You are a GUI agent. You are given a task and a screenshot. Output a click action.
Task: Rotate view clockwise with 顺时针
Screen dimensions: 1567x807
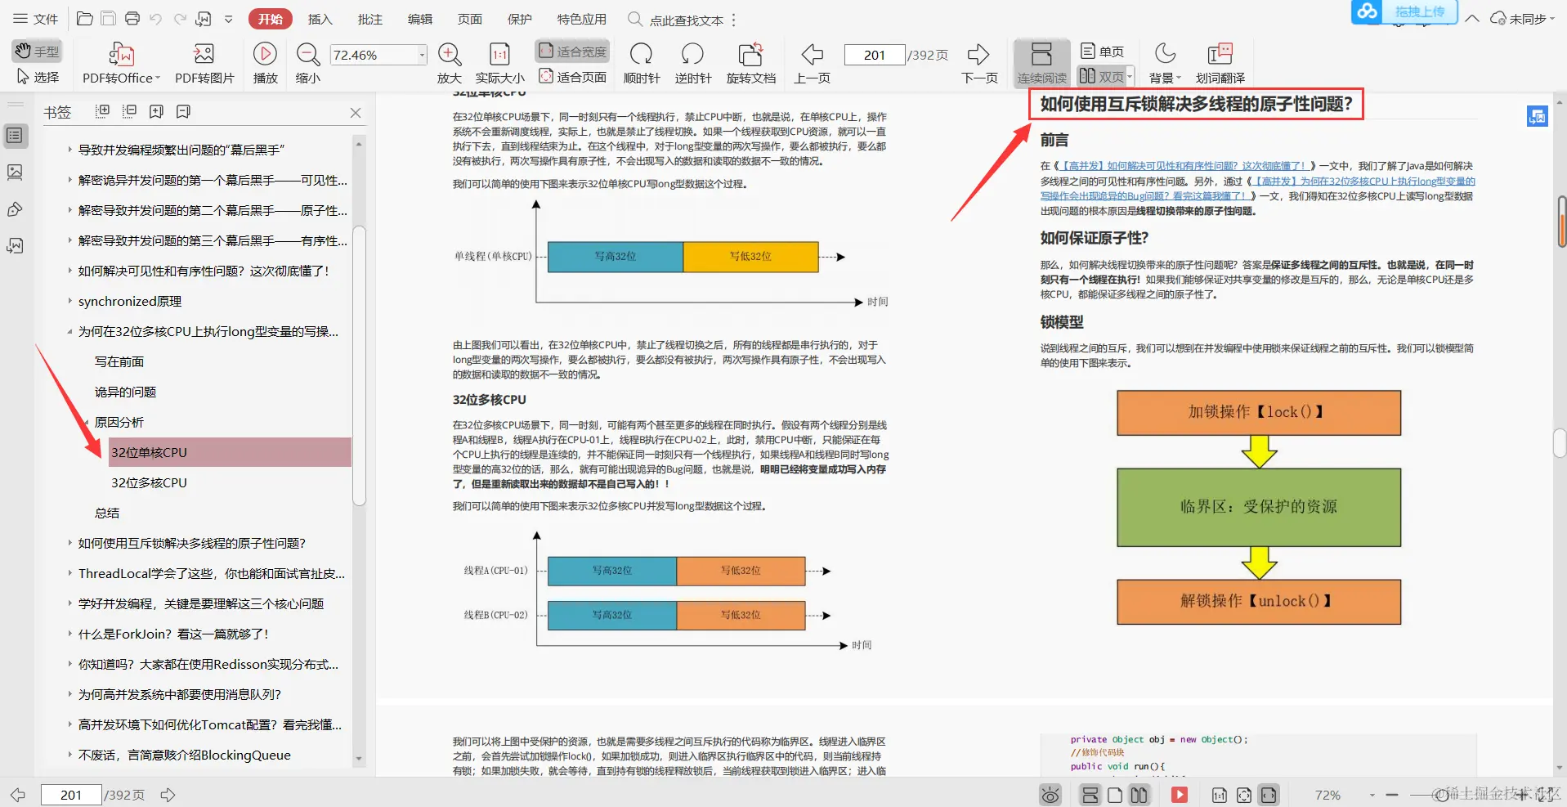(642, 64)
